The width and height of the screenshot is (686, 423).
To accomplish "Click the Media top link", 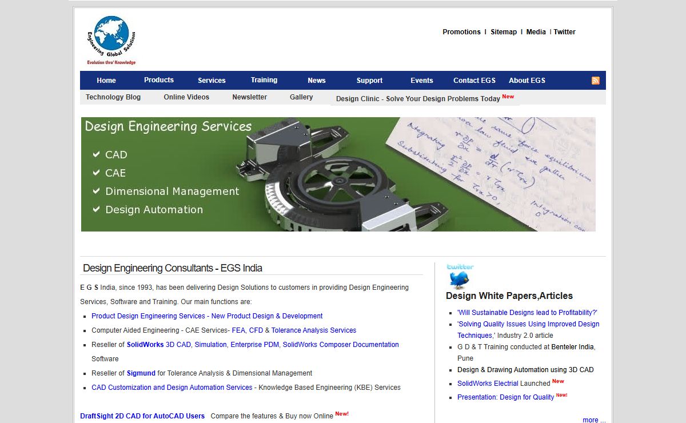I will pyautogui.click(x=536, y=32).
